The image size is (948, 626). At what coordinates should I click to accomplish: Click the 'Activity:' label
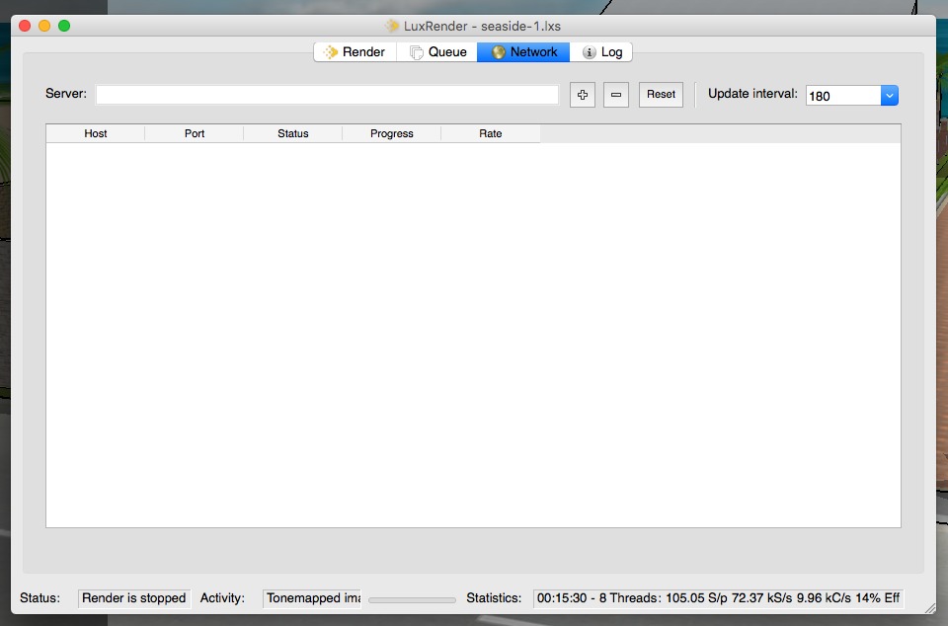(222, 598)
